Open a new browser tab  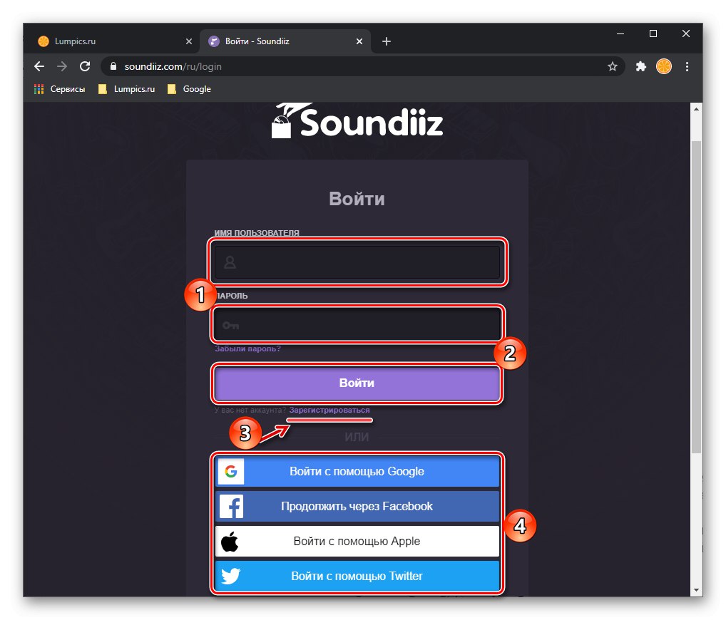click(386, 41)
